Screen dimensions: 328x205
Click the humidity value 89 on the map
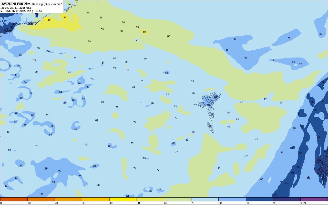[53, 182]
